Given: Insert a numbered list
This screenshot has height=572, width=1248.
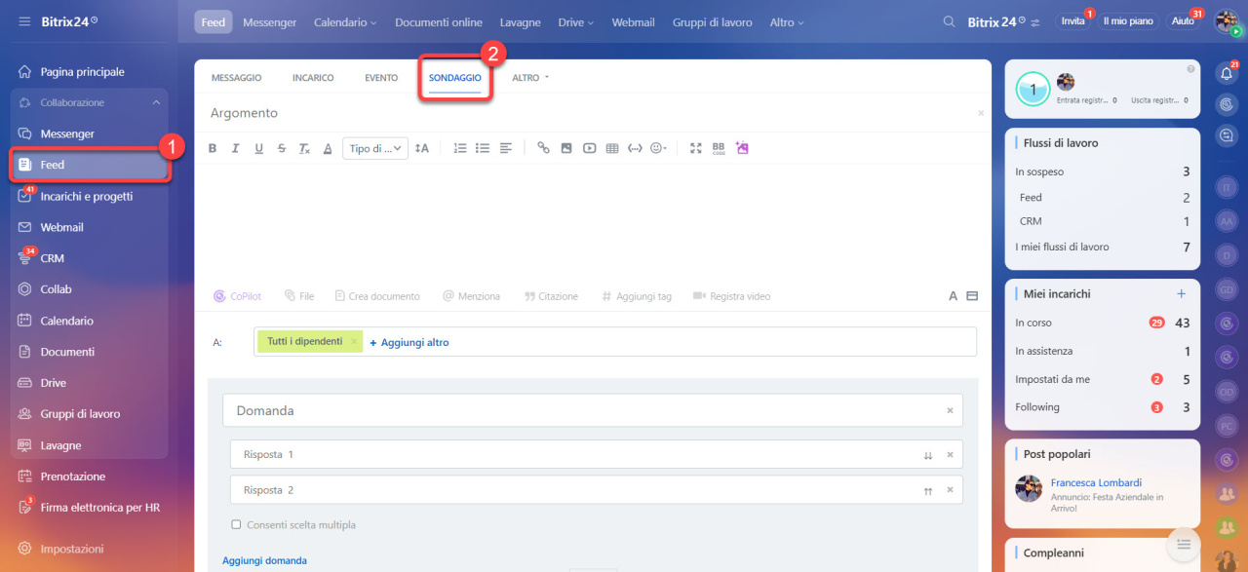Looking at the screenshot, I should 460,148.
